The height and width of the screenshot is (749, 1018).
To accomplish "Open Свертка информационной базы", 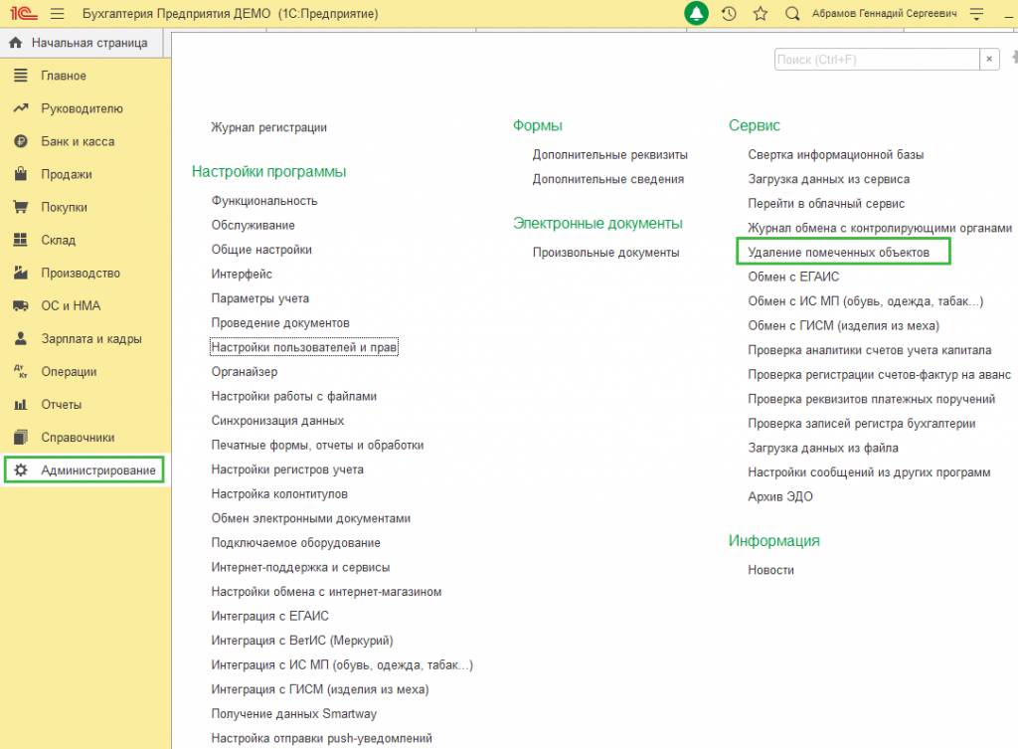I will tap(835, 154).
